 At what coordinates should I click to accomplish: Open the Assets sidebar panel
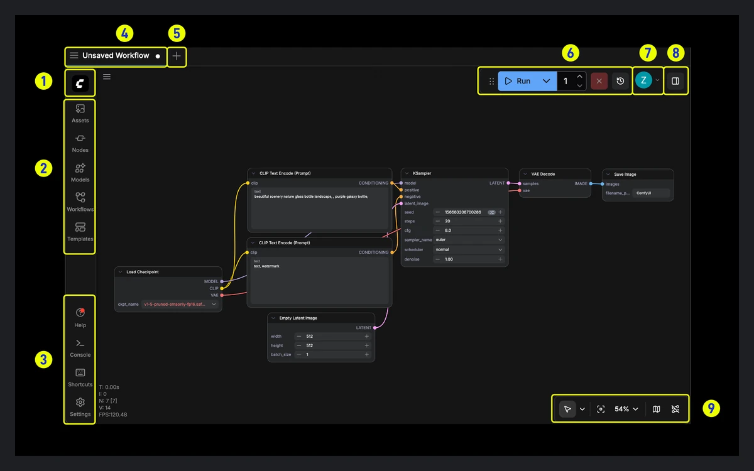(80, 114)
